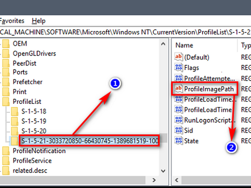
Task: Click the tree pane scroll up arrow
Action: click(x=163, y=44)
